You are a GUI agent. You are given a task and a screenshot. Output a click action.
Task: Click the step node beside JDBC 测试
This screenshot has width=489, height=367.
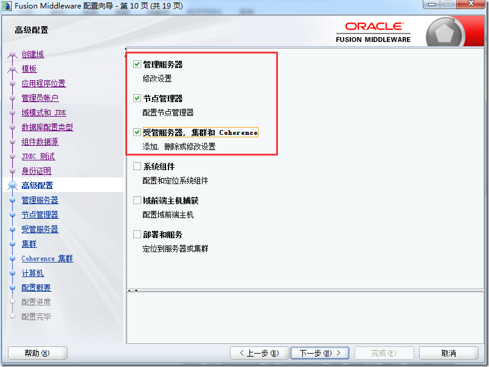(13, 156)
